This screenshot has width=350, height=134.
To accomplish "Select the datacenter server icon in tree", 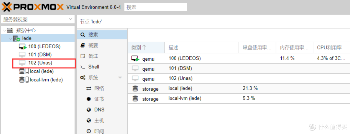I will tap(10, 30).
